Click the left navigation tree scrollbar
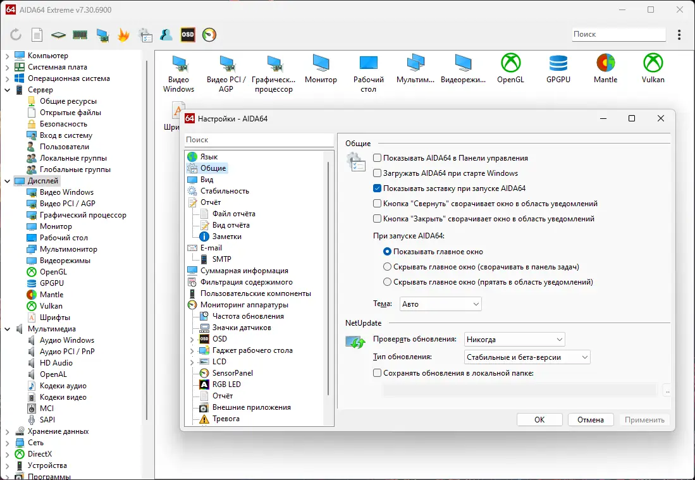Screen dimensions: 695x480 pyautogui.click(x=147, y=239)
